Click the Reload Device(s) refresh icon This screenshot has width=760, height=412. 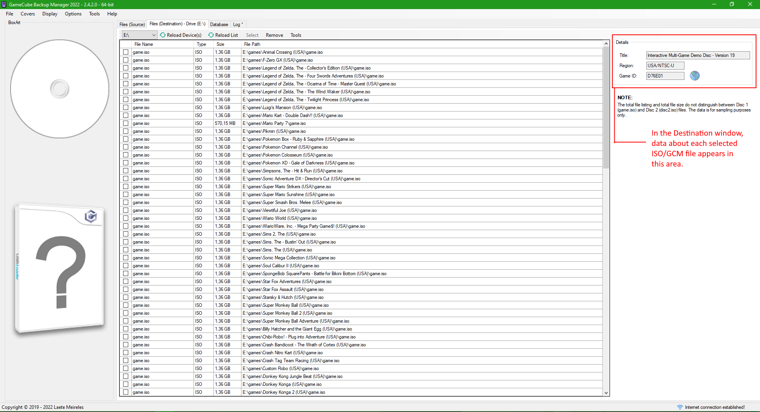click(163, 35)
